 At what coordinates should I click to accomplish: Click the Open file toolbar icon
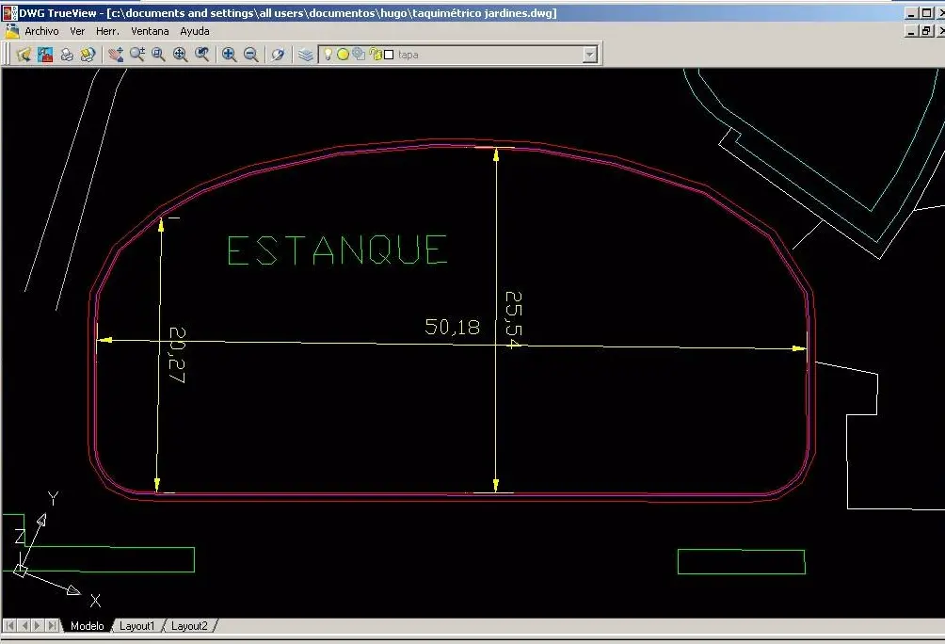point(24,55)
